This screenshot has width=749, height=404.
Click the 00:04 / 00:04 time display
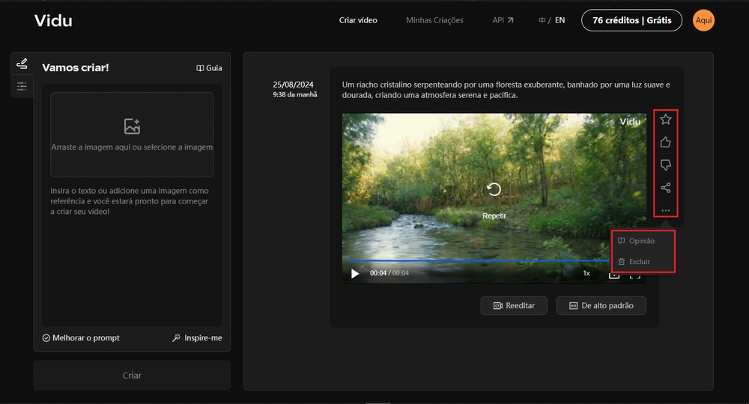pos(389,273)
